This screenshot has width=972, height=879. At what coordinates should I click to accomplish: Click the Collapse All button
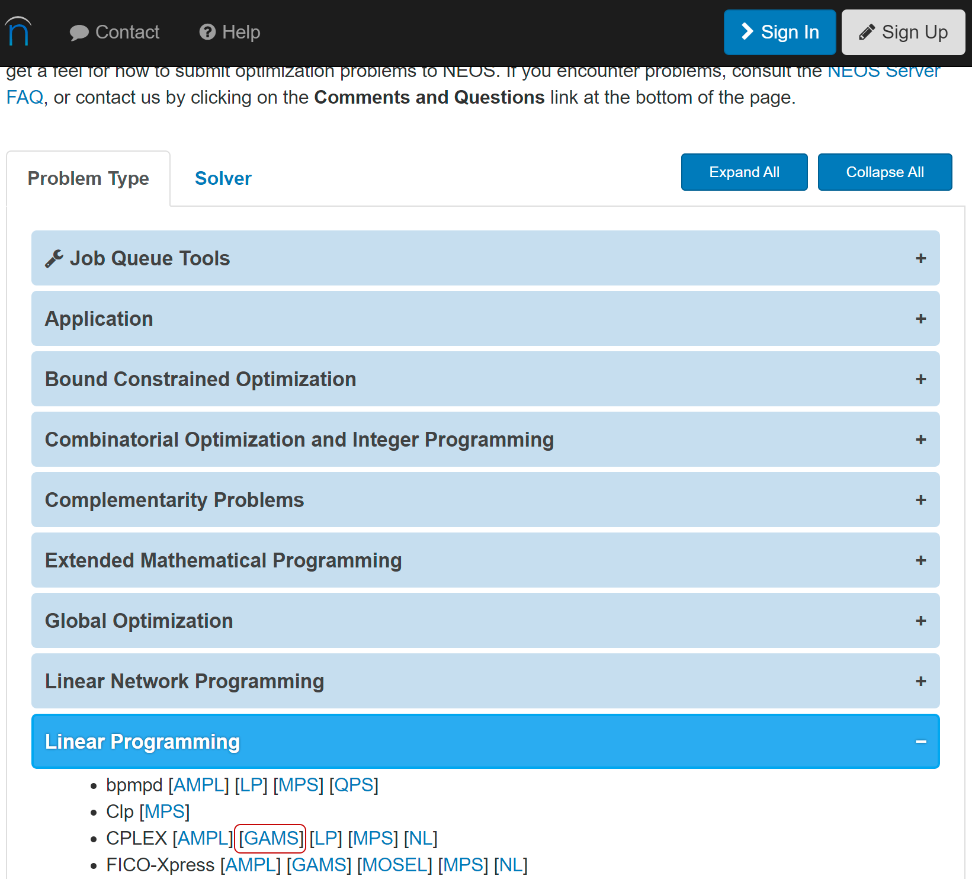pos(885,172)
